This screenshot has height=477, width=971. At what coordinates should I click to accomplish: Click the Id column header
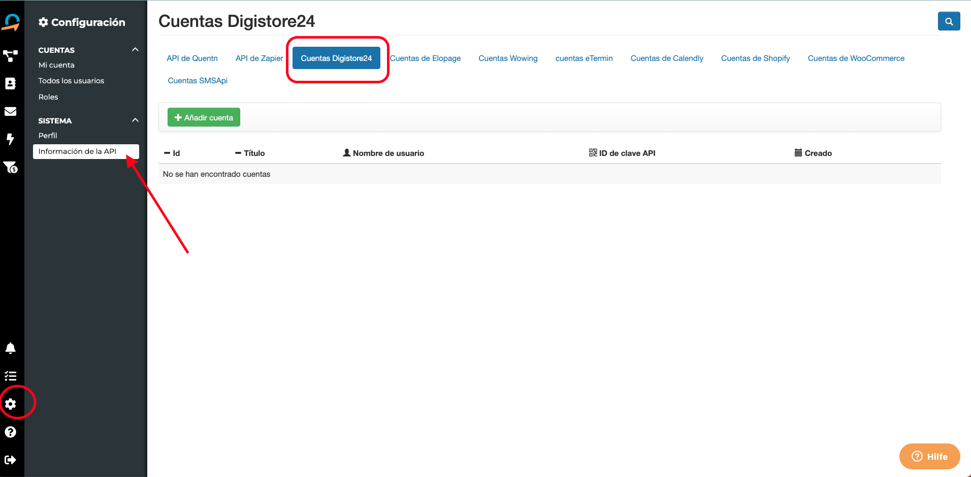coord(172,153)
